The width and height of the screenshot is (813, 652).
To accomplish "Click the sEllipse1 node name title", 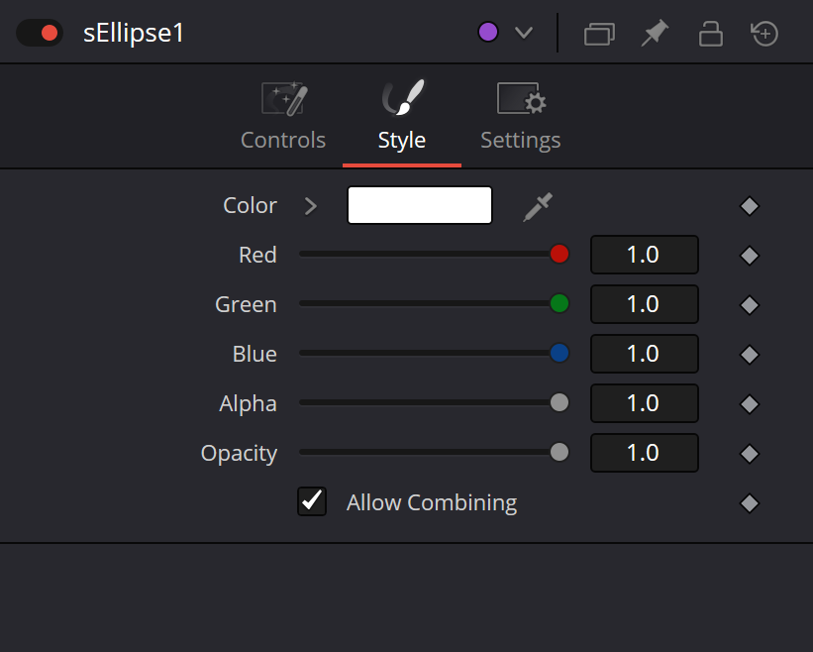I will point(134,33).
